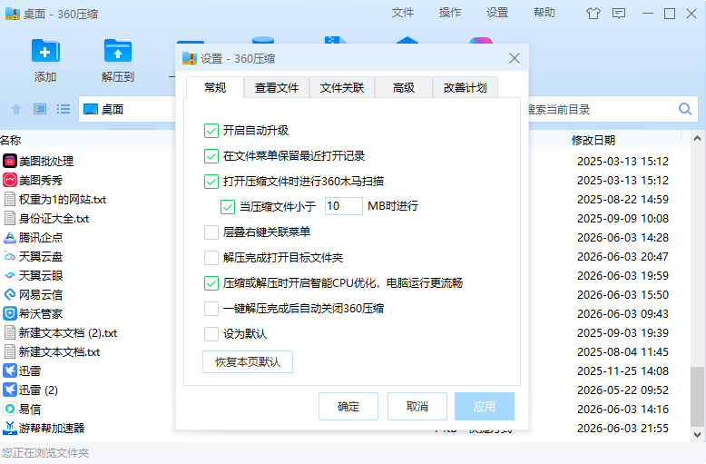Select the 美图批处理 app icon
The image size is (706, 464).
(10, 161)
